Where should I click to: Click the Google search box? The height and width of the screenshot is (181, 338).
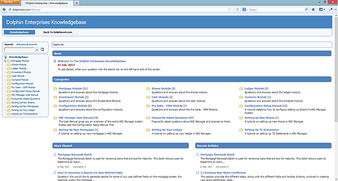[276, 9]
